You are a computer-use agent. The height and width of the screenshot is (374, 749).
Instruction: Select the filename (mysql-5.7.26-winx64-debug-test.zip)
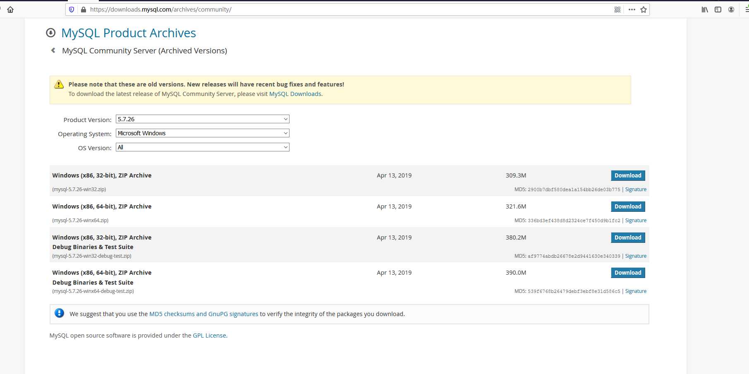[x=93, y=291]
